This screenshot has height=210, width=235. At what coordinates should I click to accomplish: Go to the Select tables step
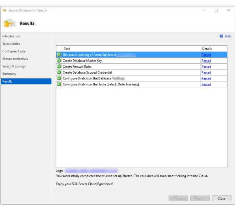11,44
